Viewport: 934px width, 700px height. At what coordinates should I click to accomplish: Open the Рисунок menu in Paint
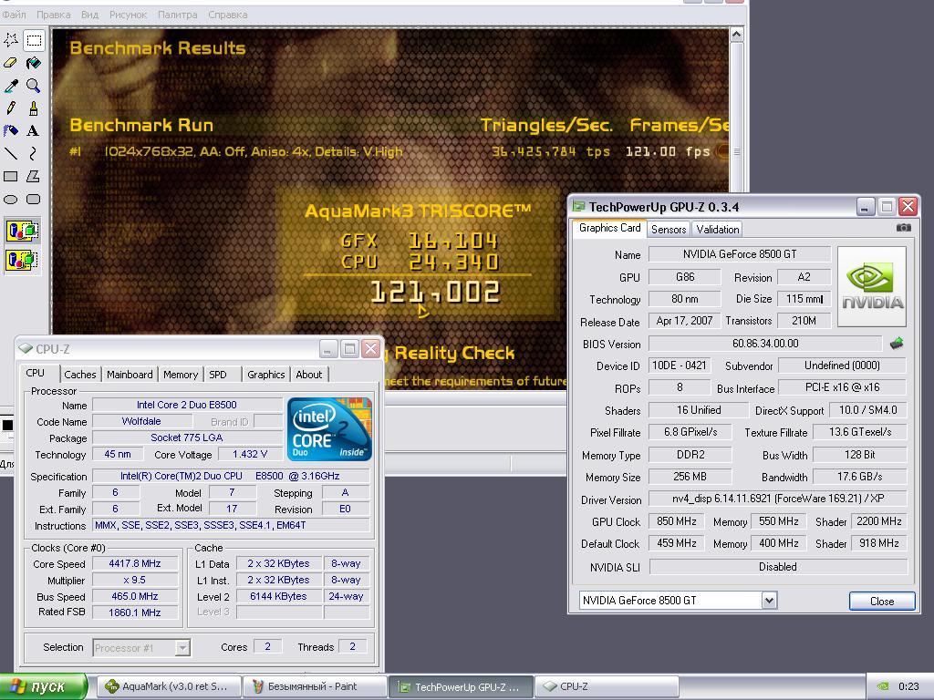(x=128, y=15)
